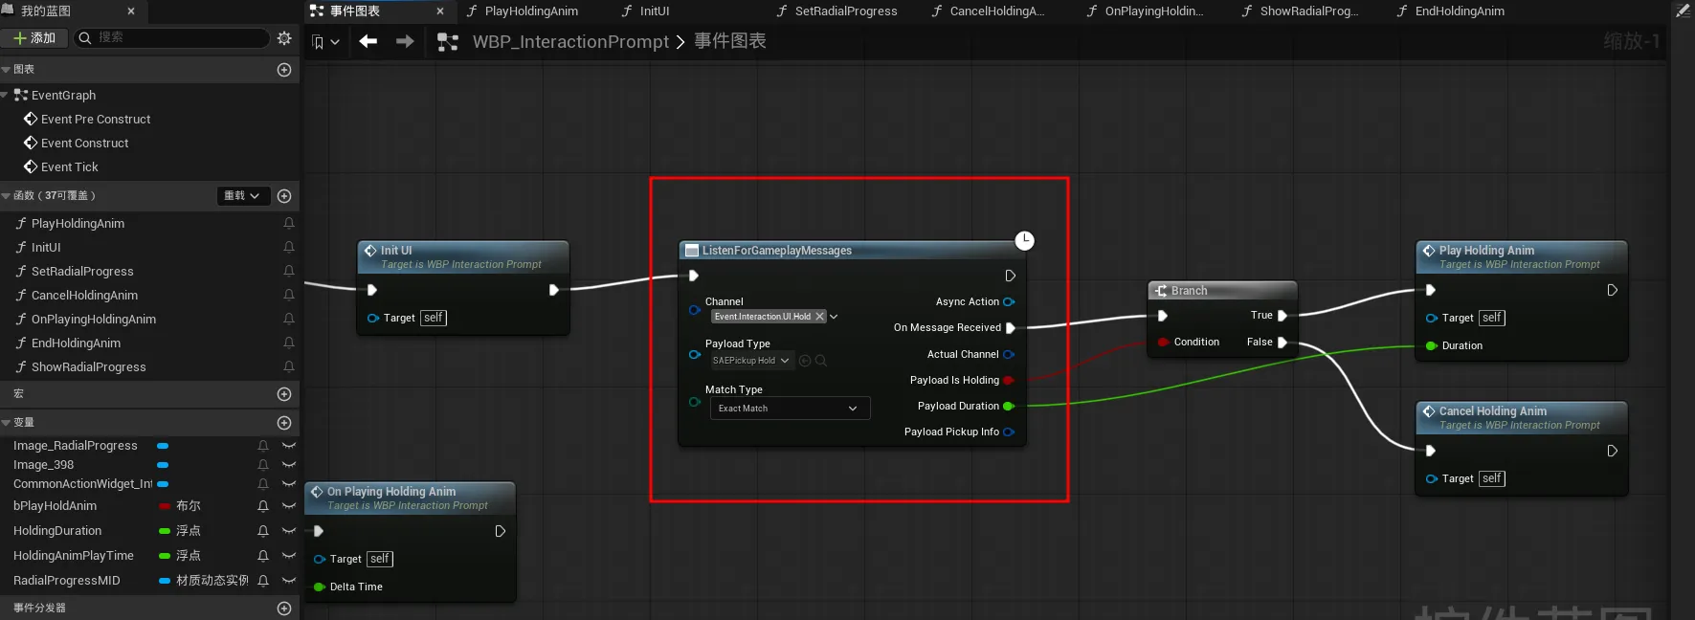Click the magnifier icon beside Payload Type
This screenshot has width=1695, height=620.
coord(821,361)
